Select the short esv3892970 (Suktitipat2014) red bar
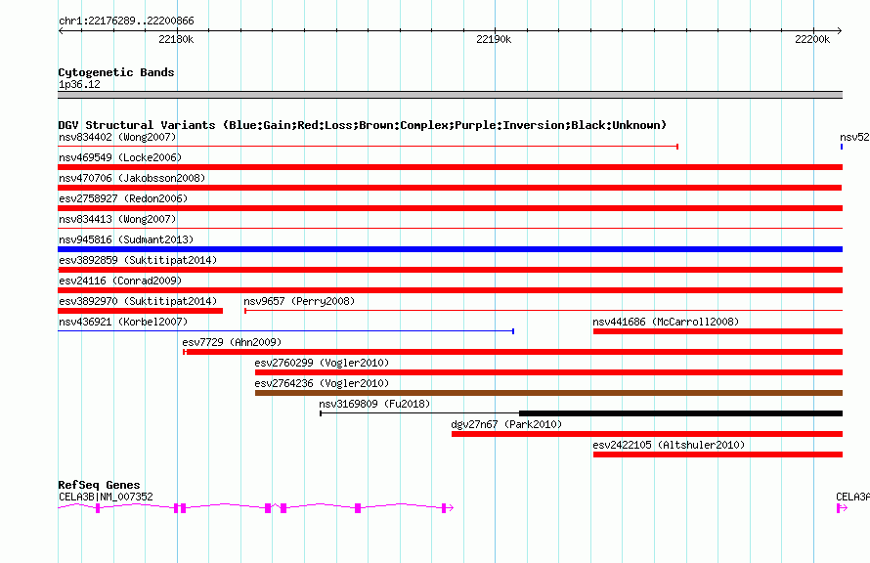Viewport: 870px width, 563px height. (x=141, y=311)
